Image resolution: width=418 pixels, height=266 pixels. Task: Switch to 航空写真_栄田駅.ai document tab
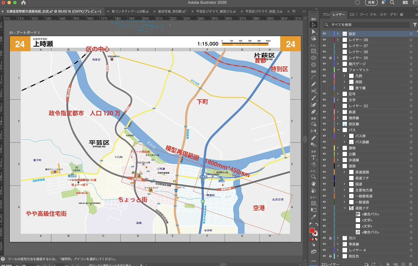170,12
